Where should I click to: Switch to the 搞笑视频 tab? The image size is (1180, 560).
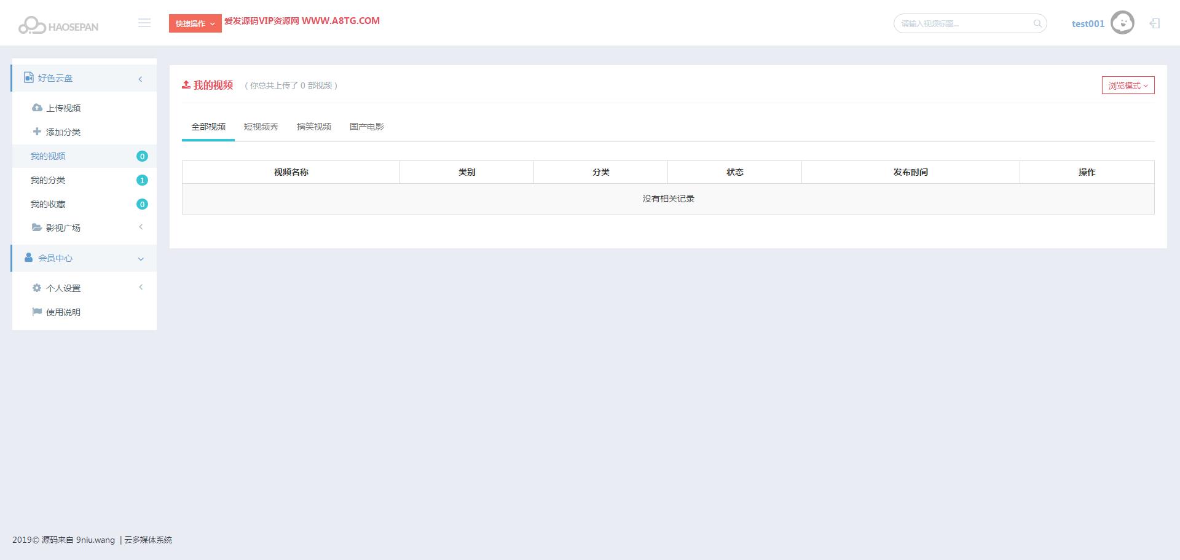coord(313,127)
